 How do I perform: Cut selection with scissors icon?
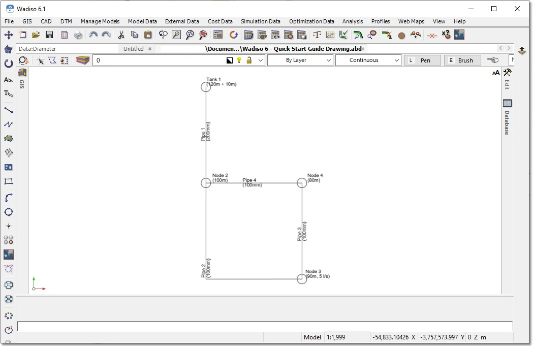(x=121, y=35)
